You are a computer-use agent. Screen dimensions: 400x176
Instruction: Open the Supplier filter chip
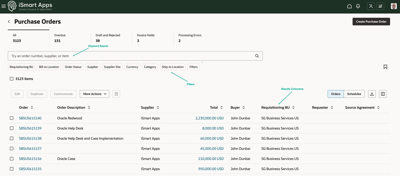[93, 67]
